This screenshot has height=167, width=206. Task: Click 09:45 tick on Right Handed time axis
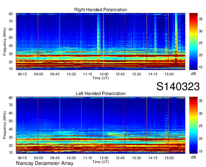point(55,74)
